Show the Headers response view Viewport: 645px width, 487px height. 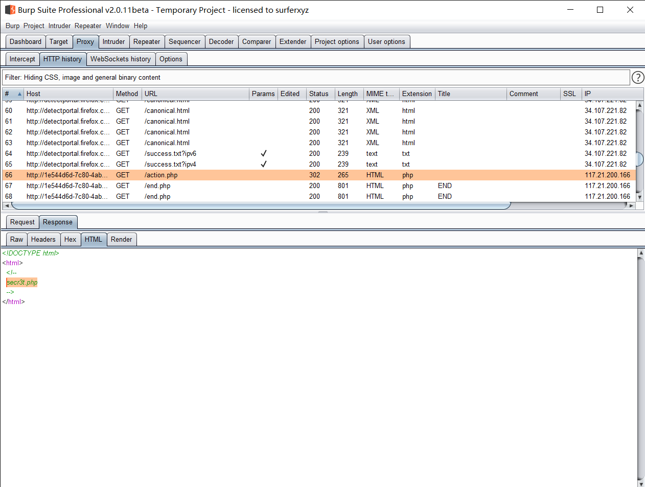[43, 239]
